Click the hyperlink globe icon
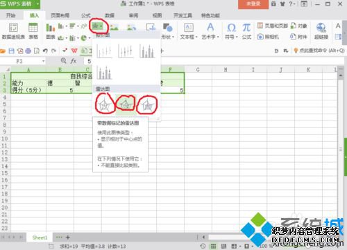347x250 pixels. point(321,28)
